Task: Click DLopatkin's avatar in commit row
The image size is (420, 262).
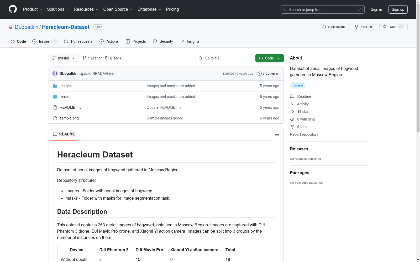Action: point(55,74)
